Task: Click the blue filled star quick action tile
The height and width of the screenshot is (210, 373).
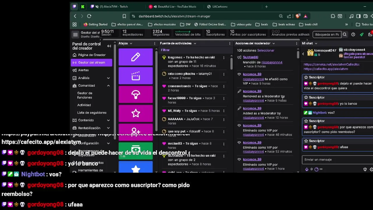Action: 136,167
